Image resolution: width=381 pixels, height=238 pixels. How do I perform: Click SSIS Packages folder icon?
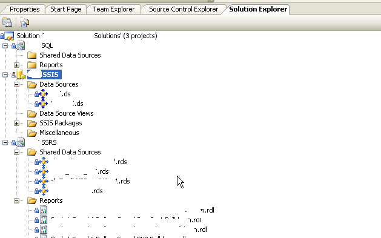[32, 124]
